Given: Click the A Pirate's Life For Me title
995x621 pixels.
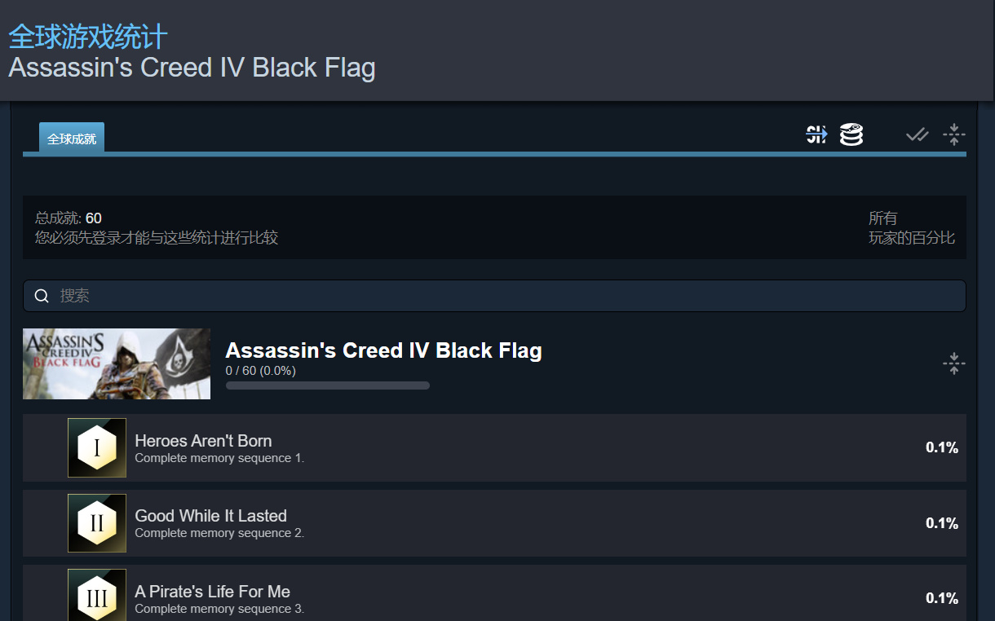Looking at the screenshot, I should click(x=212, y=592).
